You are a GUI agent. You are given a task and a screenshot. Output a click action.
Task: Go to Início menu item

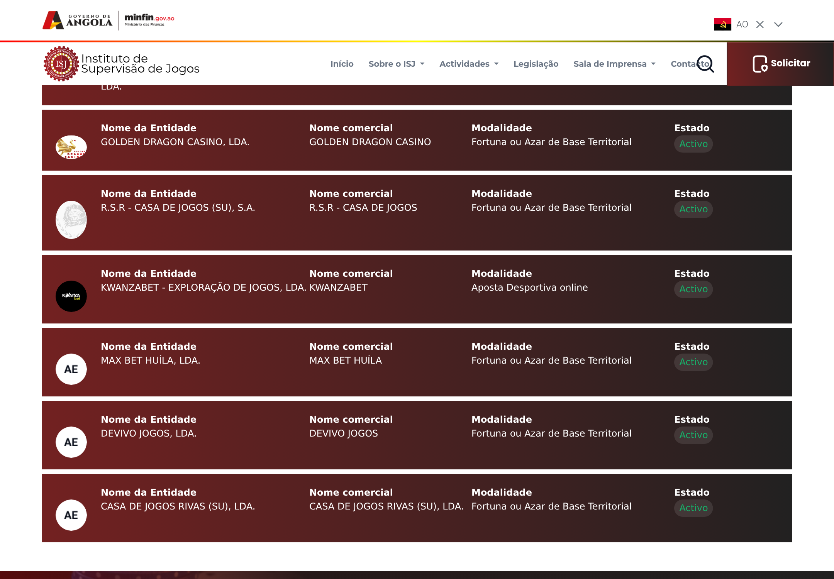[x=342, y=64]
